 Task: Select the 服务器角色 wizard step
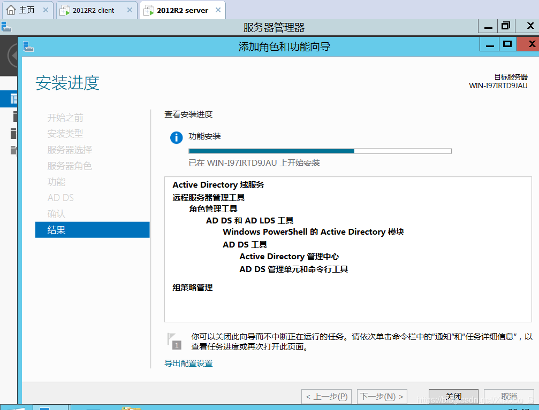point(70,166)
